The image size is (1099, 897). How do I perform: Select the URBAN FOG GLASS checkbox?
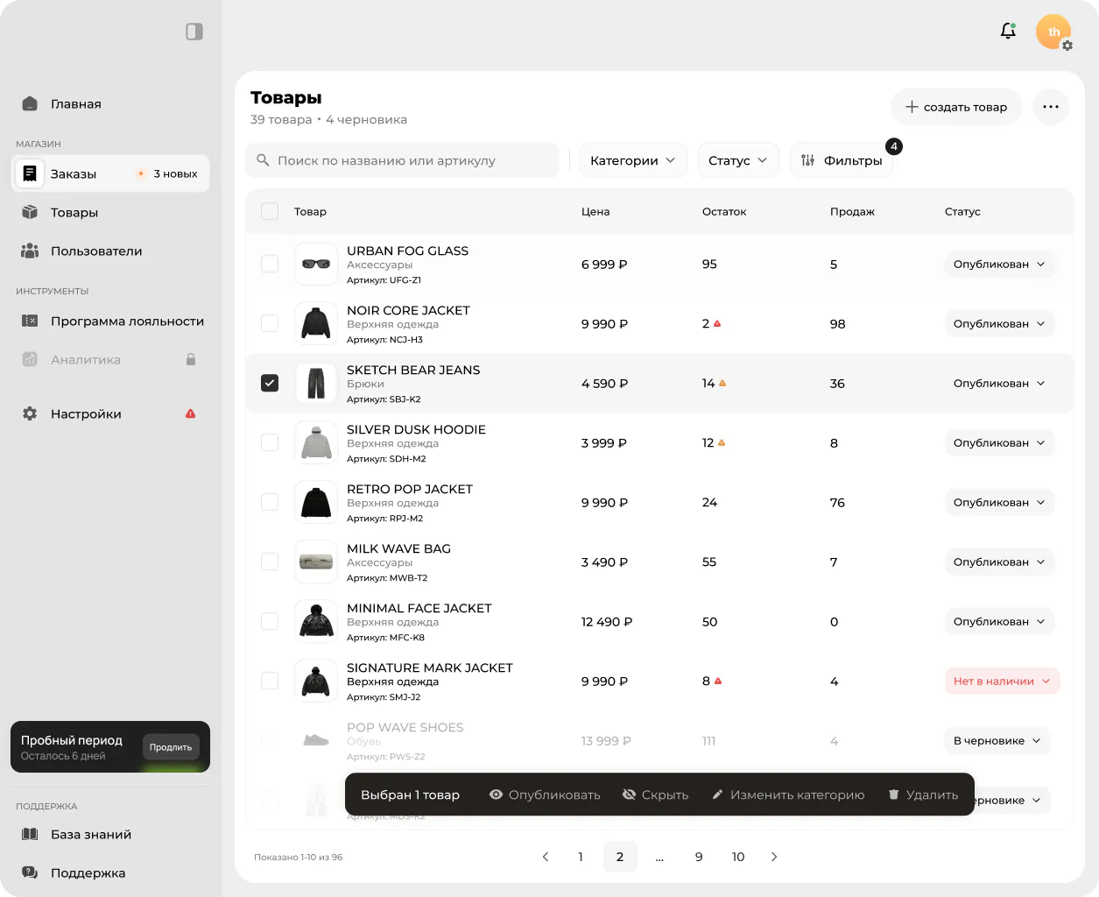point(270,264)
